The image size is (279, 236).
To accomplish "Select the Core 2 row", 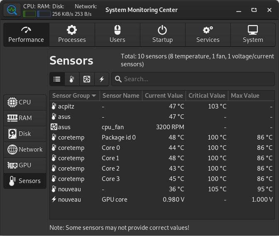I will (162, 169).
